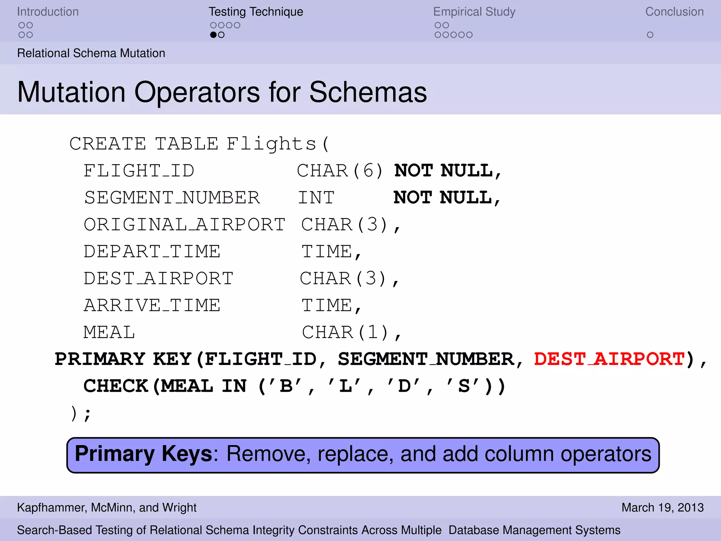Open the Introduction section link
Image resolution: width=721 pixels, height=541 pixels.
click(48, 12)
